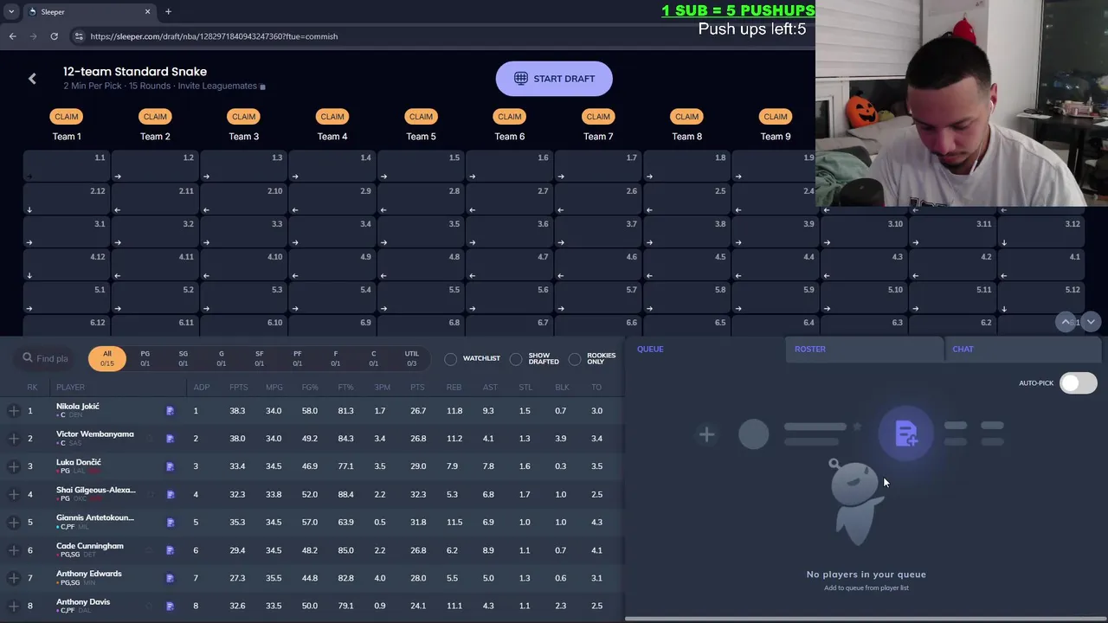Open a new browser tab

tap(168, 11)
